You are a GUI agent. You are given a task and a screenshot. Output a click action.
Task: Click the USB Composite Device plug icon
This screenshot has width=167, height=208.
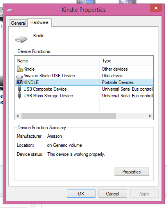click(x=20, y=89)
